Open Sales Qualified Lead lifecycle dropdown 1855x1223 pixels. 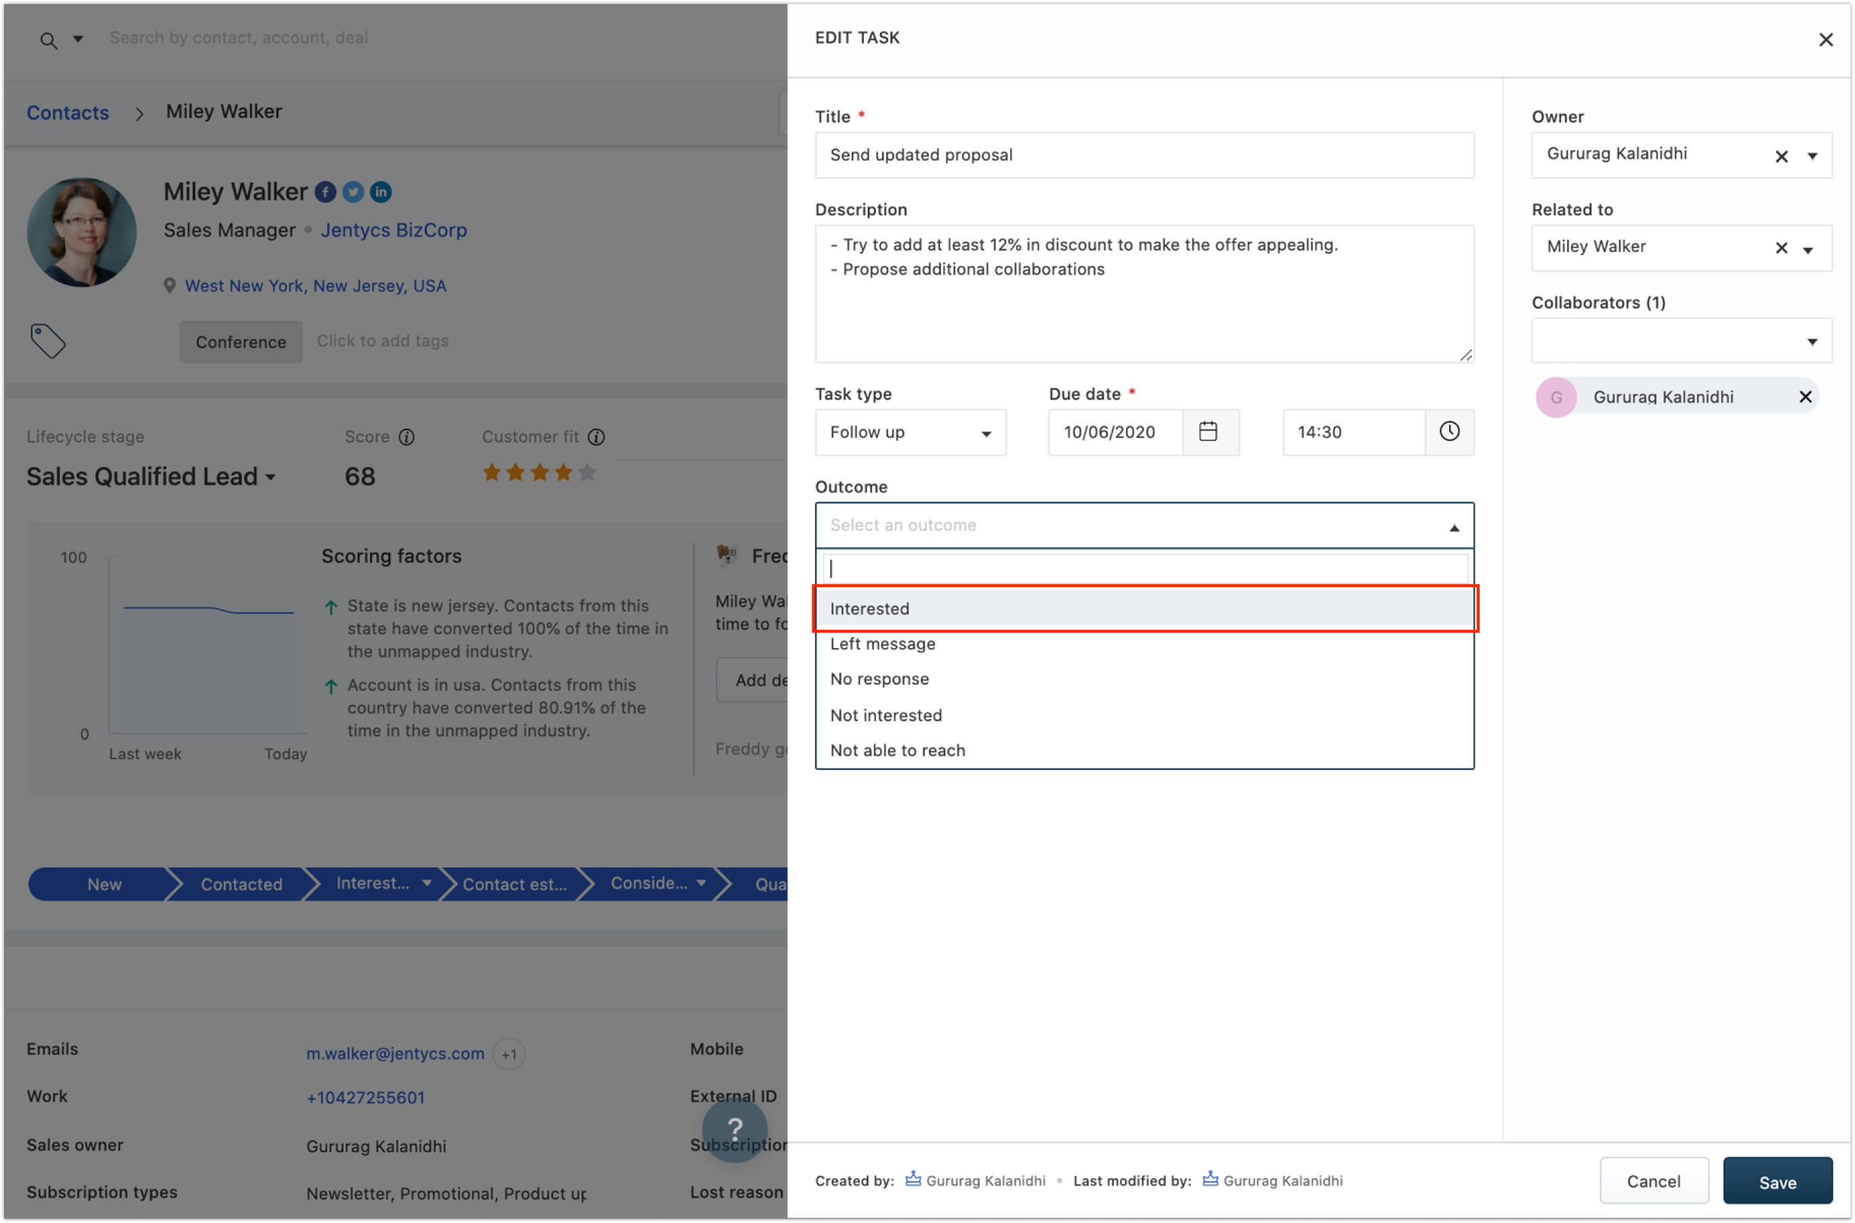(151, 477)
